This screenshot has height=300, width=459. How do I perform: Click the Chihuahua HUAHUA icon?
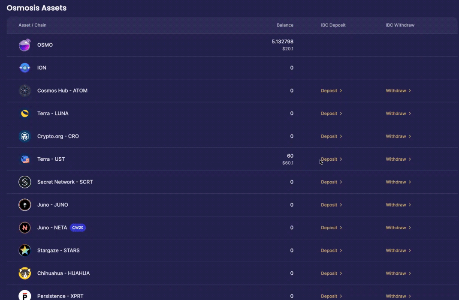point(24,273)
